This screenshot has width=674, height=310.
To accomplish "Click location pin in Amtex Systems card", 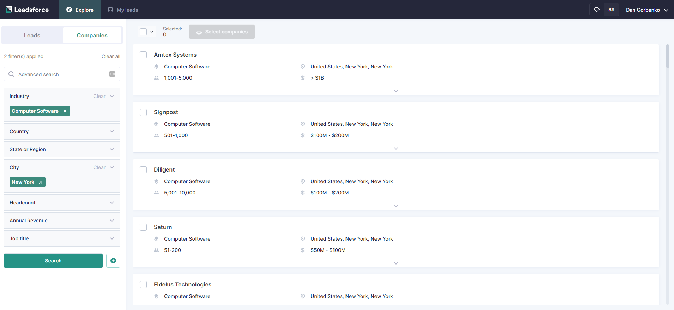I will tap(303, 67).
